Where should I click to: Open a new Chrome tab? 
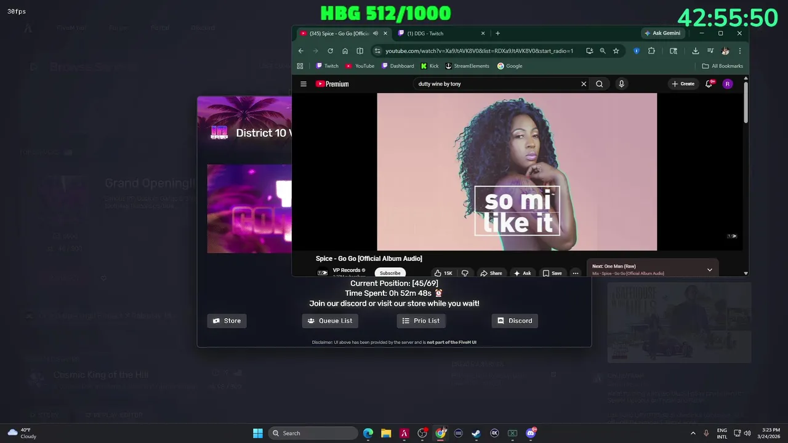(497, 33)
